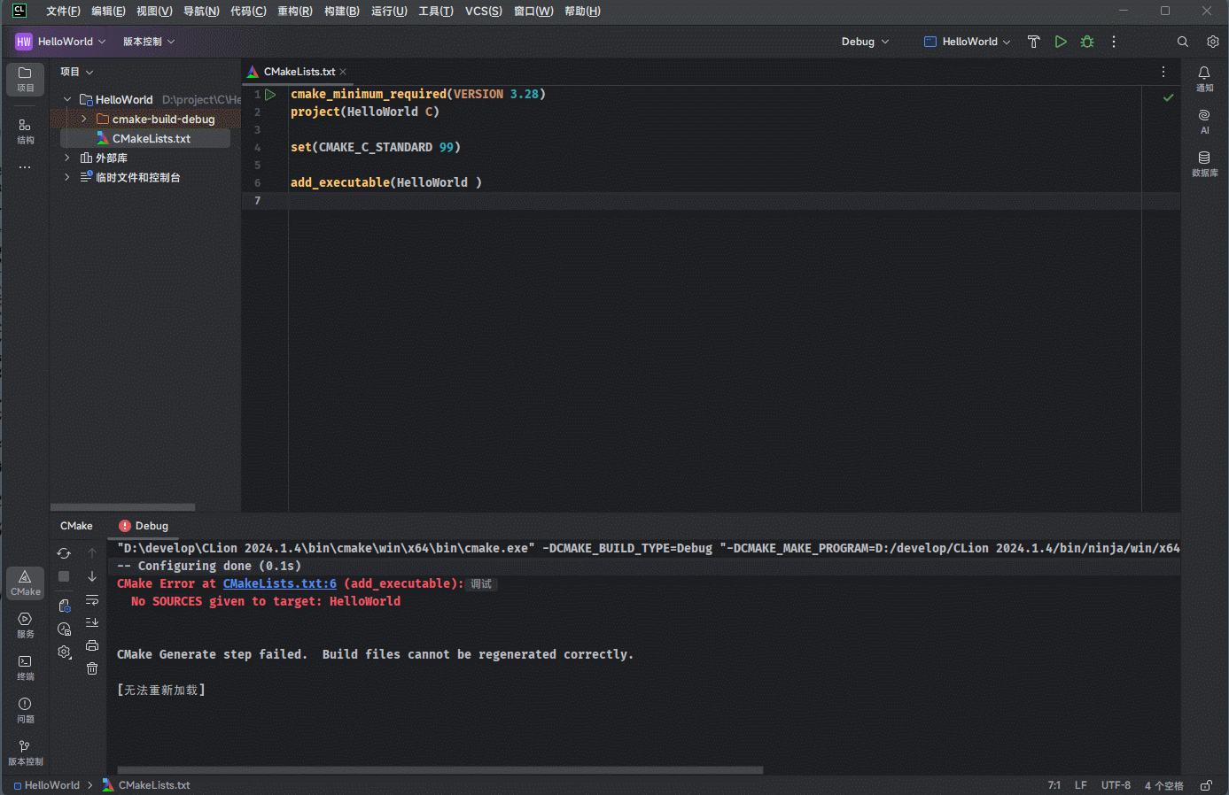Click the CMakeLists.txt:6 error link
The height and width of the screenshot is (795, 1229).
point(279,583)
